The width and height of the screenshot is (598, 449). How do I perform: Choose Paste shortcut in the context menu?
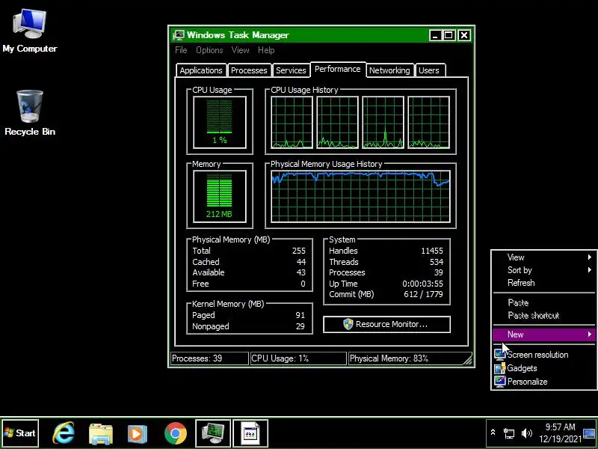[x=544, y=315]
